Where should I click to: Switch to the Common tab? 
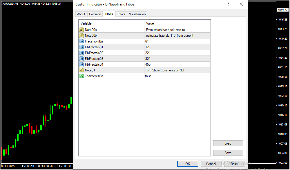(95, 14)
